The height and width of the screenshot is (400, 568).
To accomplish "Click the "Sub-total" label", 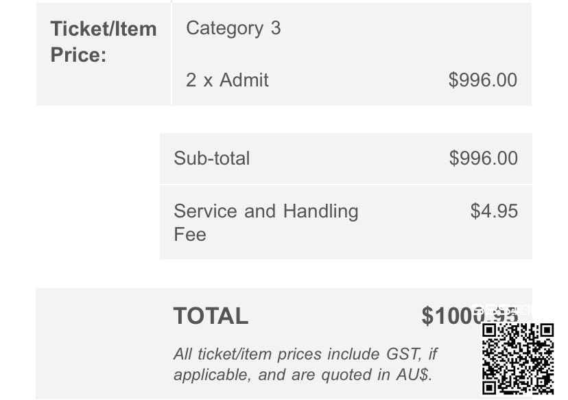I will pyautogui.click(x=212, y=158).
